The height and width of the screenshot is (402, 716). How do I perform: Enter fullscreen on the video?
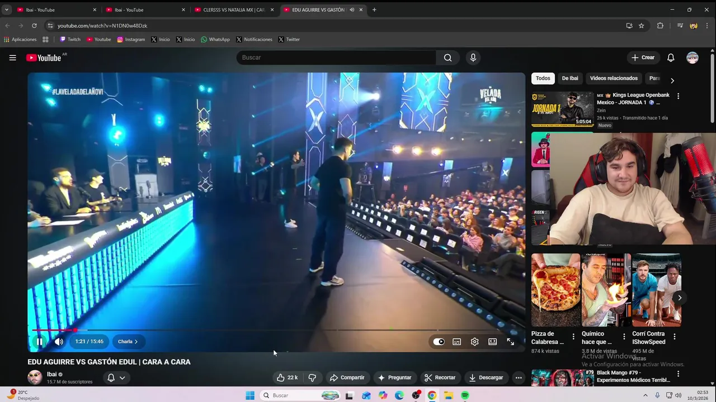click(510, 342)
